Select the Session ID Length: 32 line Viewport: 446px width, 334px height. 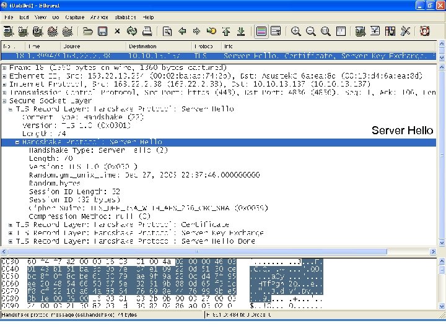coord(74,192)
